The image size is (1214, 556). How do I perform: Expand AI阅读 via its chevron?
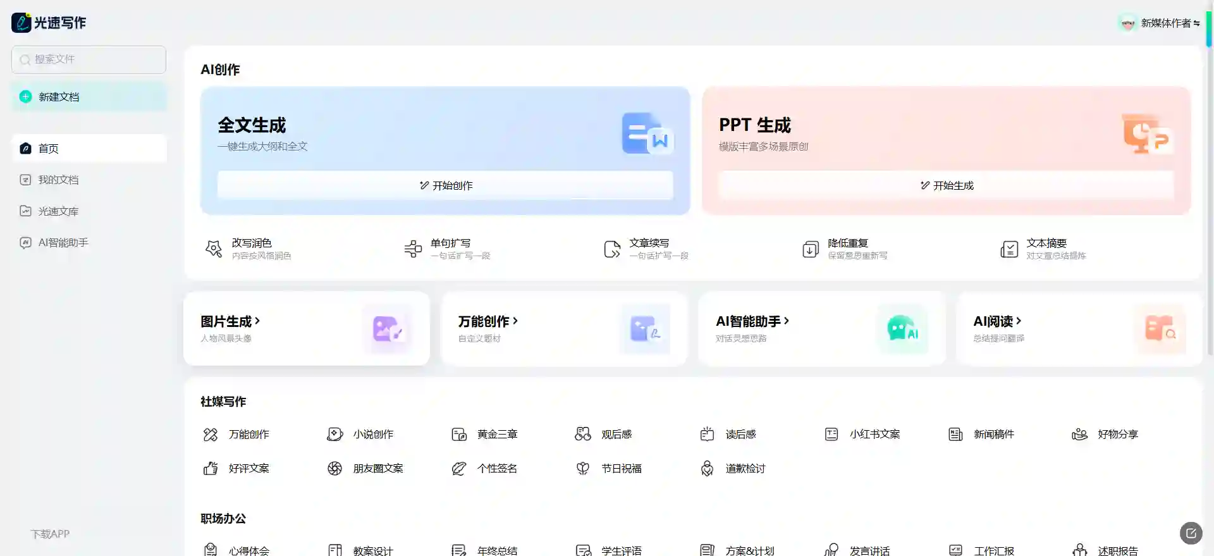(x=1018, y=321)
